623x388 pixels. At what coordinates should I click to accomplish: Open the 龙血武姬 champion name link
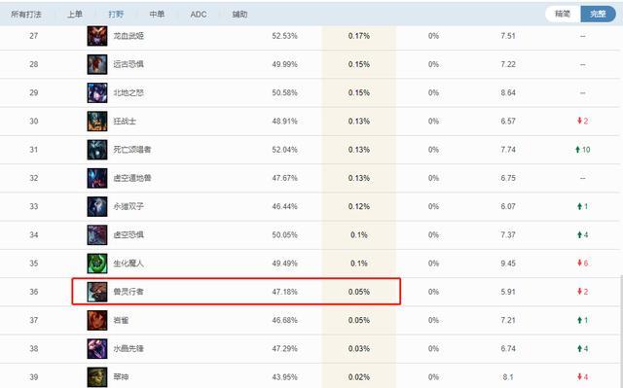[128, 36]
